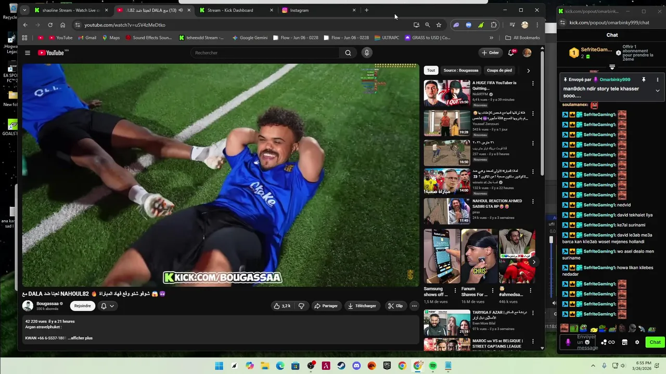This screenshot has width=666, height=374.
Task: Show more bookmarks with the double chevron
Action: [x=491, y=37]
